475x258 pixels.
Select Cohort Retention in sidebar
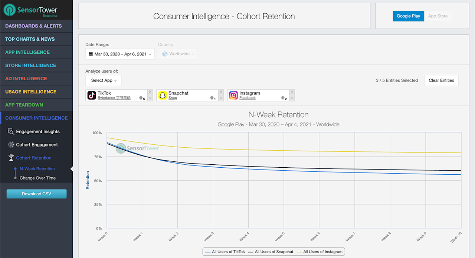tap(34, 158)
